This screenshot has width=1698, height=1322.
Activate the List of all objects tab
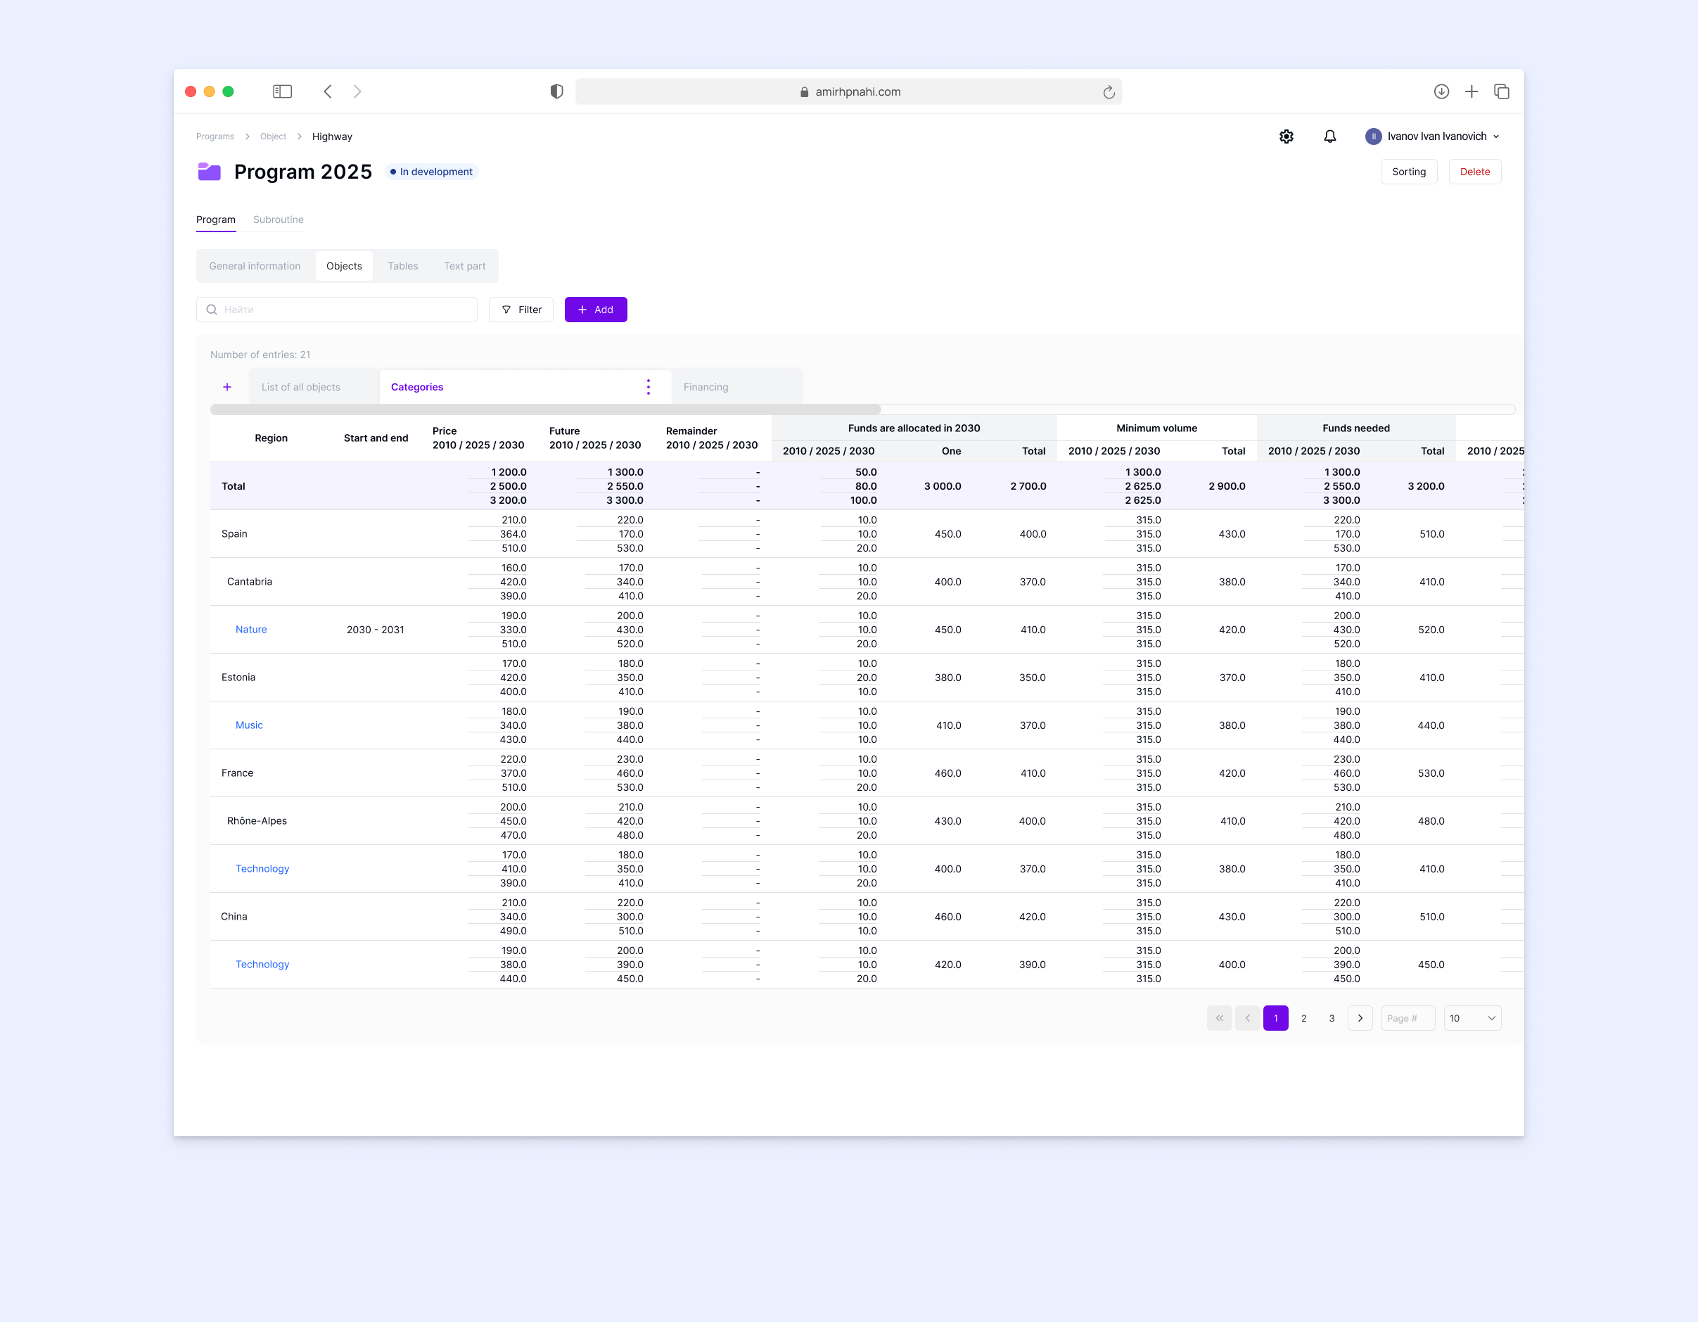[x=301, y=386]
